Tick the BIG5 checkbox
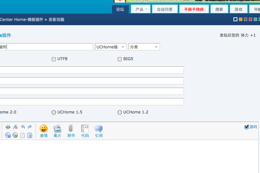This screenshot has width=260, height=173. pyautogui.click(x=120, y=59)
